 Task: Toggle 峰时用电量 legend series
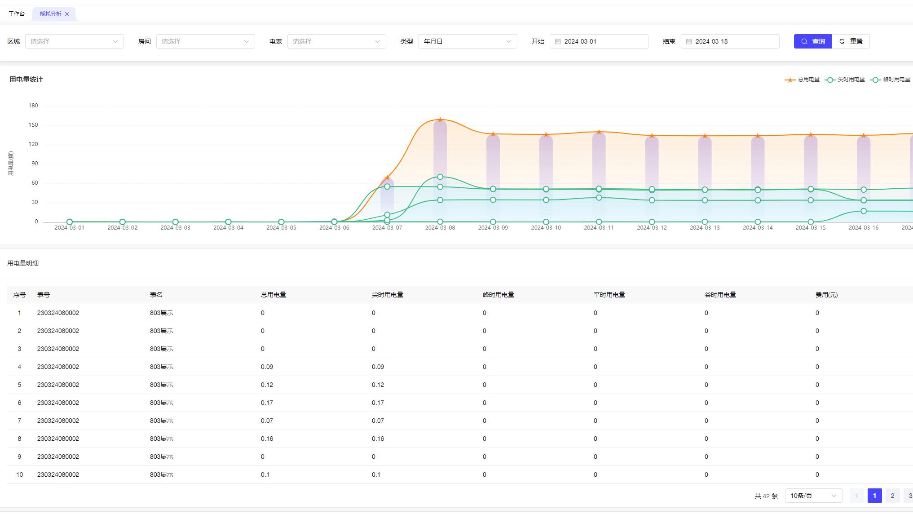891,80
